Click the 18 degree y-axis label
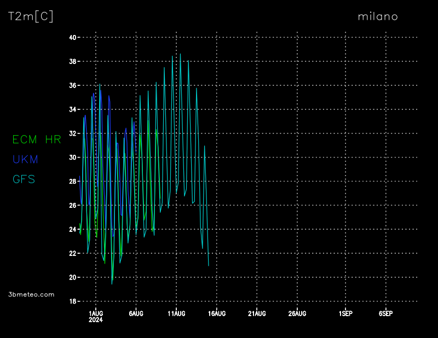The width and height of the screenshot is (438, 338). tap(72, 301)
